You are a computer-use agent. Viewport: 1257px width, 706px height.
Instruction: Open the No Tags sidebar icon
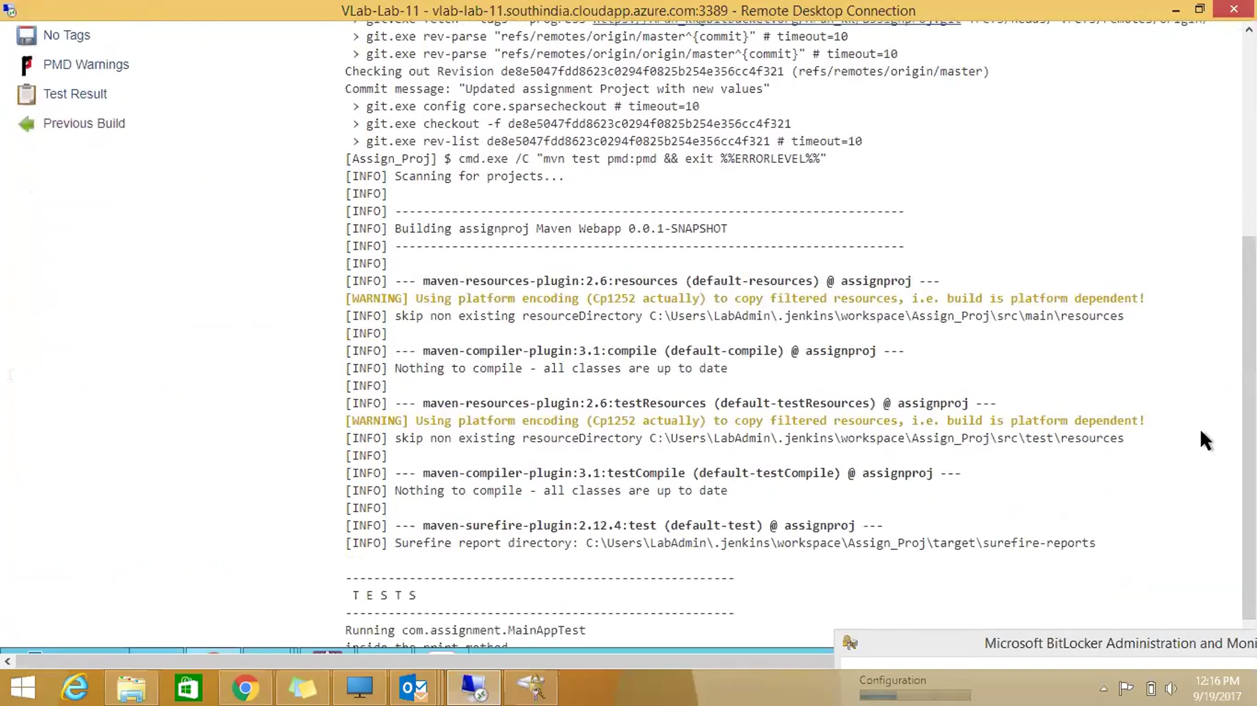pos(26,35)
